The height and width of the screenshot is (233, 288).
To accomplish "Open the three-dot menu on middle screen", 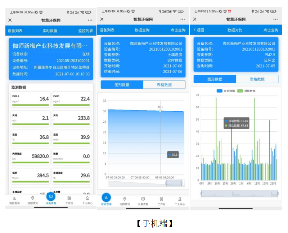I will tap(183, 19).
